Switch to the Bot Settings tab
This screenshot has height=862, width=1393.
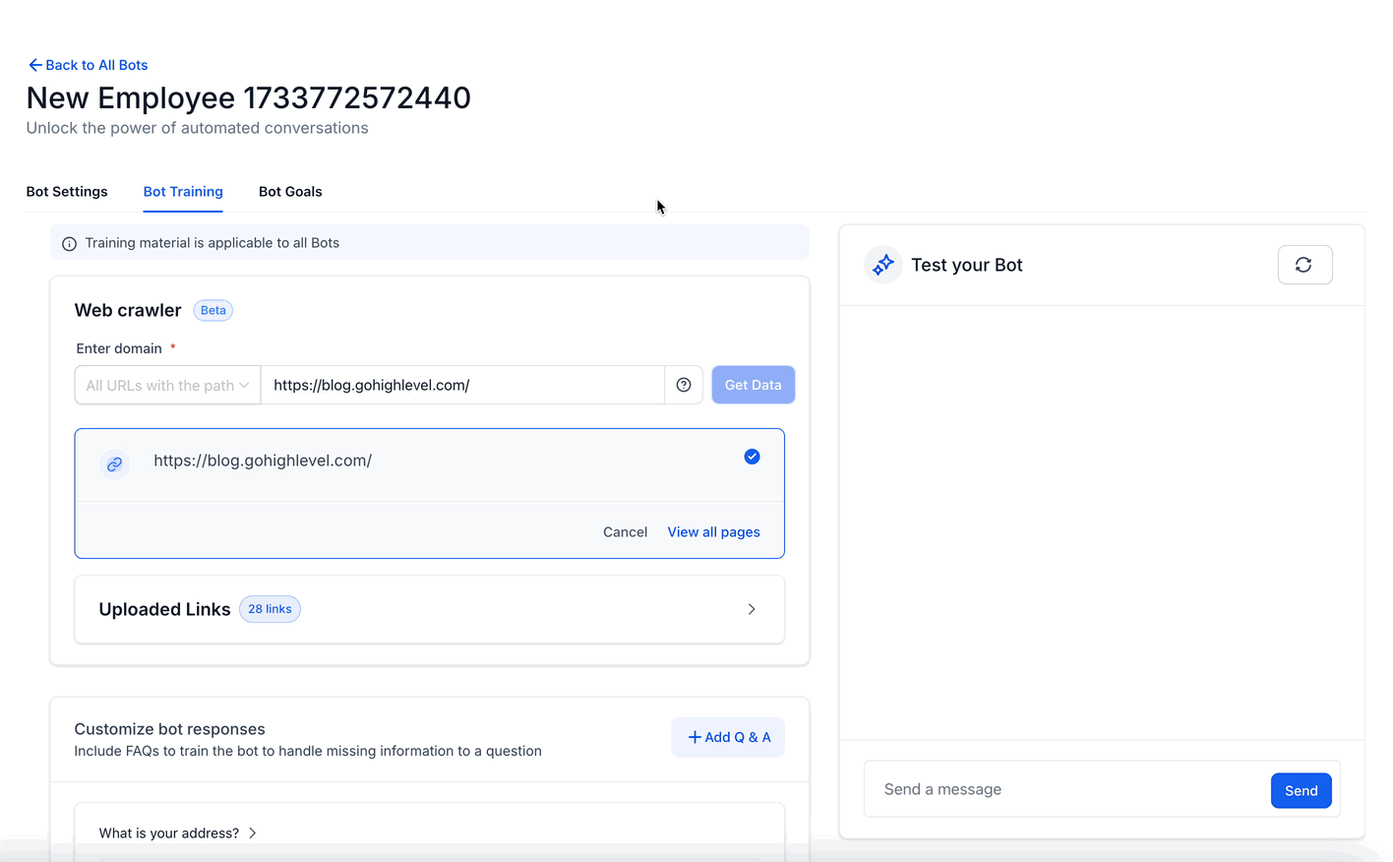pos(67,192)
